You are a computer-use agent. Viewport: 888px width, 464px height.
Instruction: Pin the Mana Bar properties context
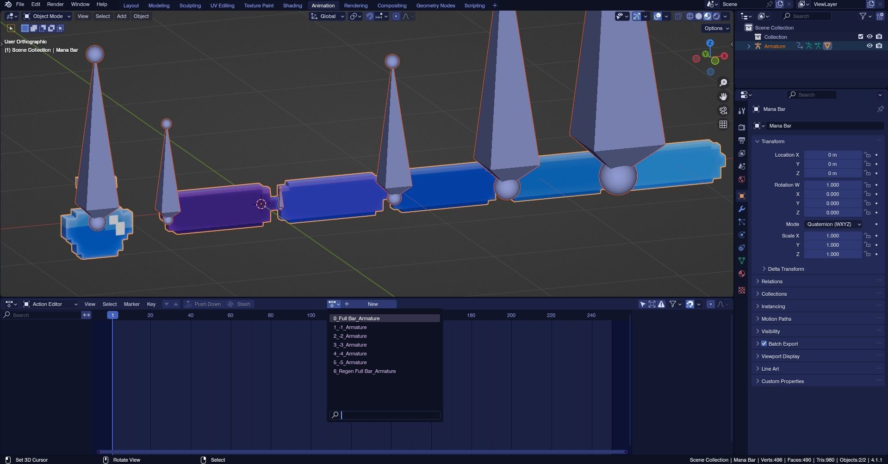click(x=880, y=109)
